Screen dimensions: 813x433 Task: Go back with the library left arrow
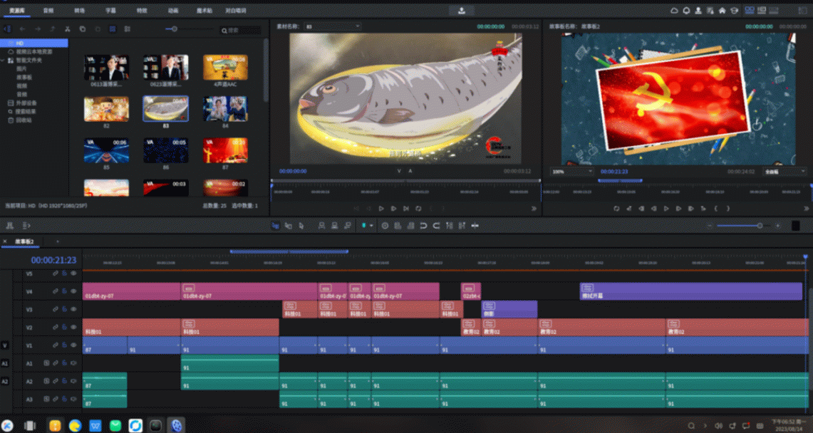(22, 29)
